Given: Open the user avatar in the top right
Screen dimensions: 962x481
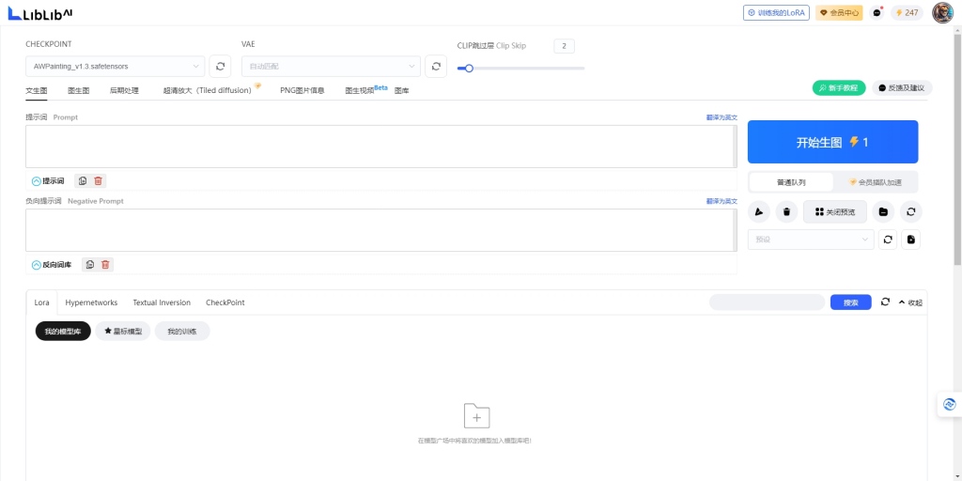Looking at the screenshot, I should coord(942,12).
